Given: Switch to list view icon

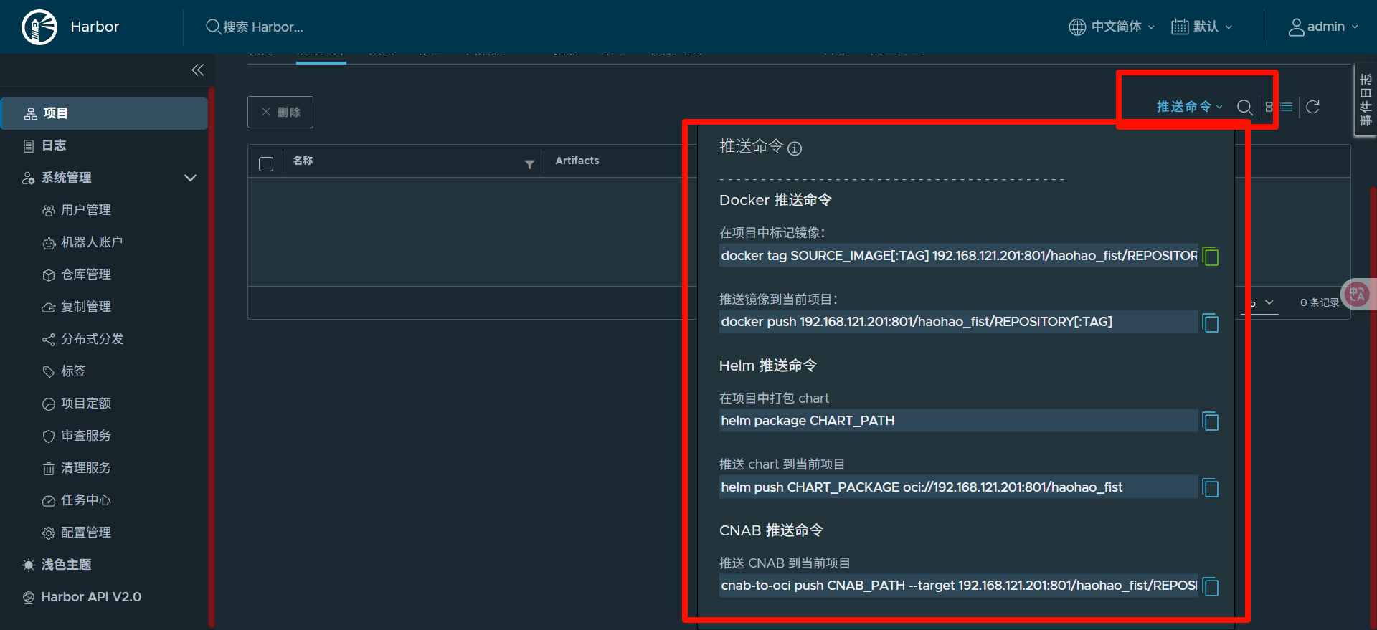Looking at the screenshot, I should coord(1287,107).
